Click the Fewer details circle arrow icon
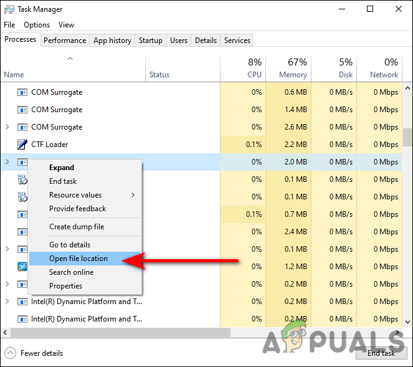The image size is (413, 367). click(10, 353)
